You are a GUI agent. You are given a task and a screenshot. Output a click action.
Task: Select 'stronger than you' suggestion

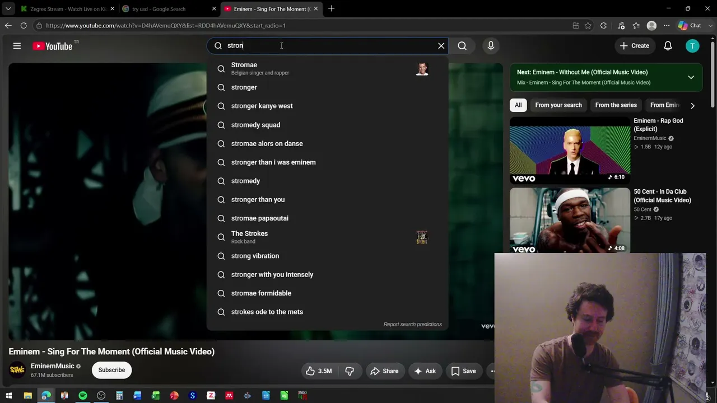click(328, 199)
